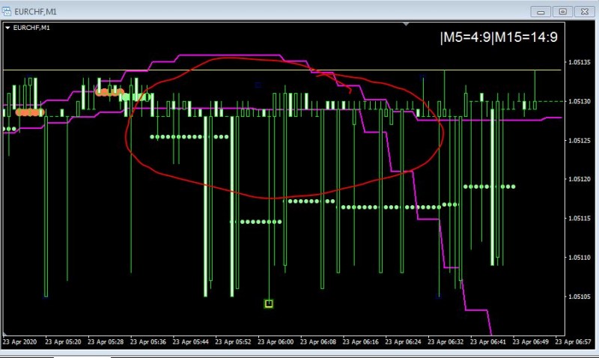Click the 23 Apr 06:41 time label

click(x=488, y=342)
